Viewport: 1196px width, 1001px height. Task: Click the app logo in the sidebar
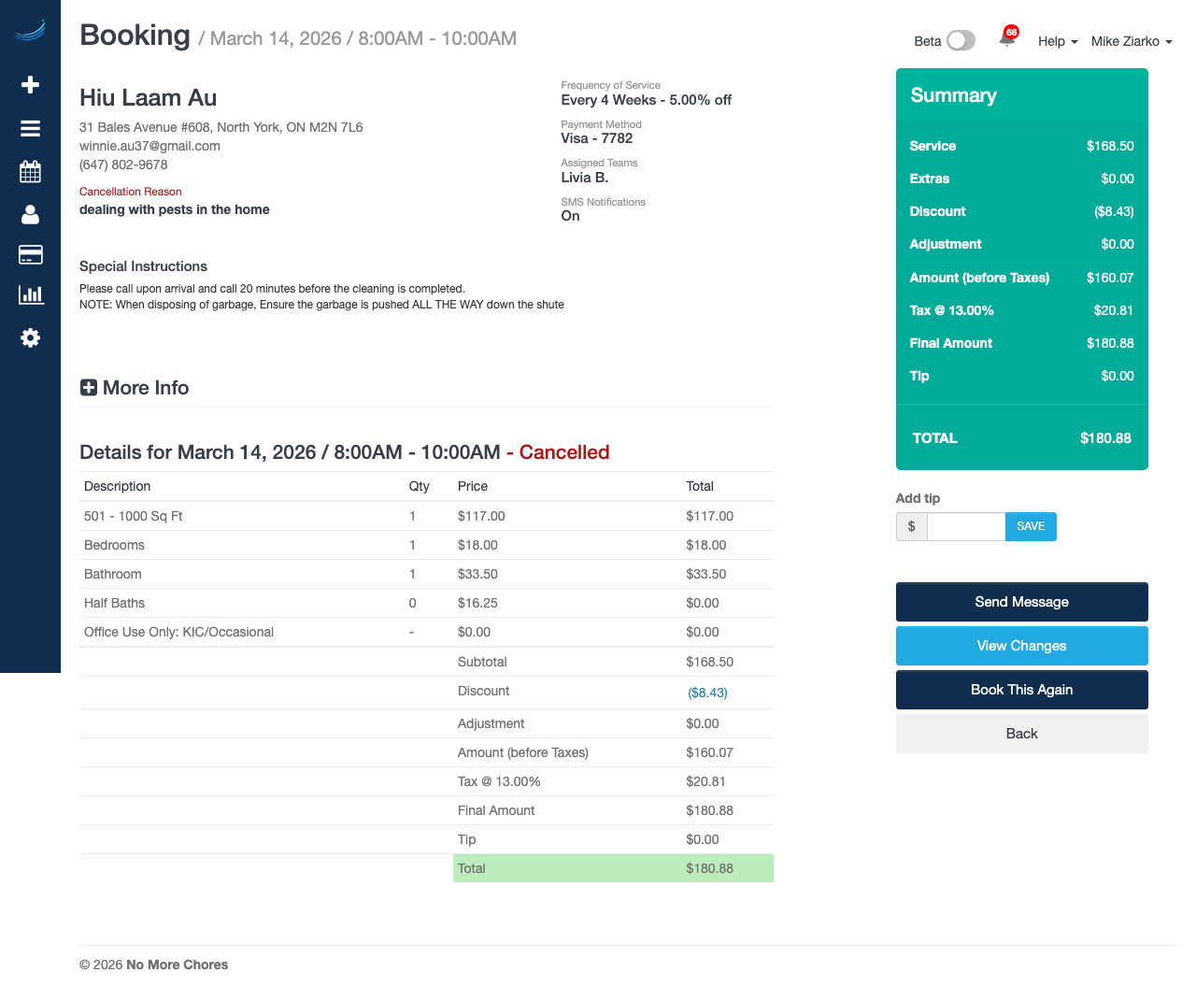(x=30, y=32)
